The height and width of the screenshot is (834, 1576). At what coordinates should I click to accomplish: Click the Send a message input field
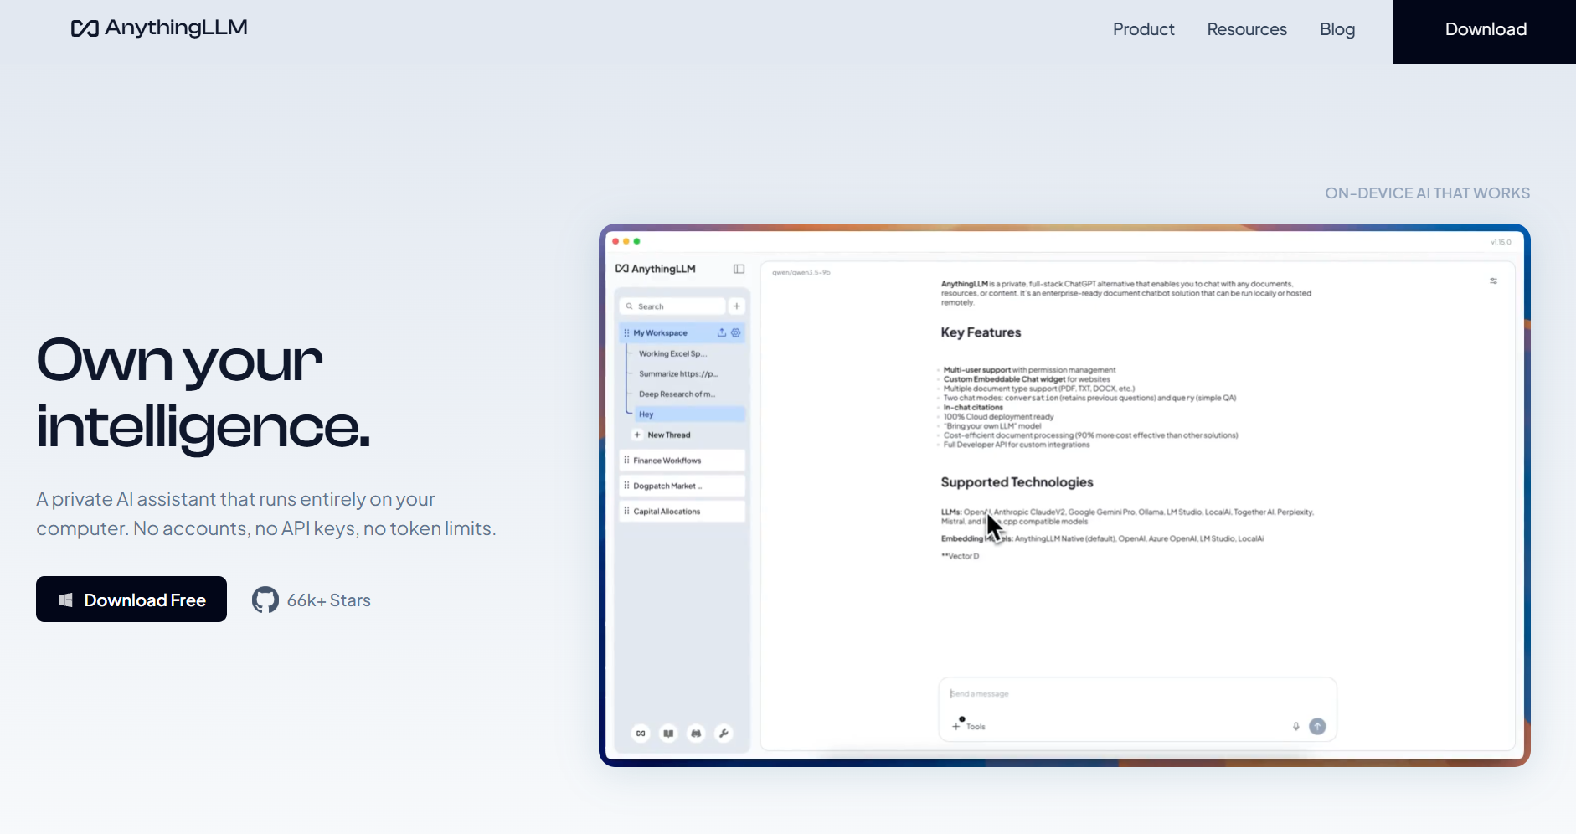[x=1137, y=694]
